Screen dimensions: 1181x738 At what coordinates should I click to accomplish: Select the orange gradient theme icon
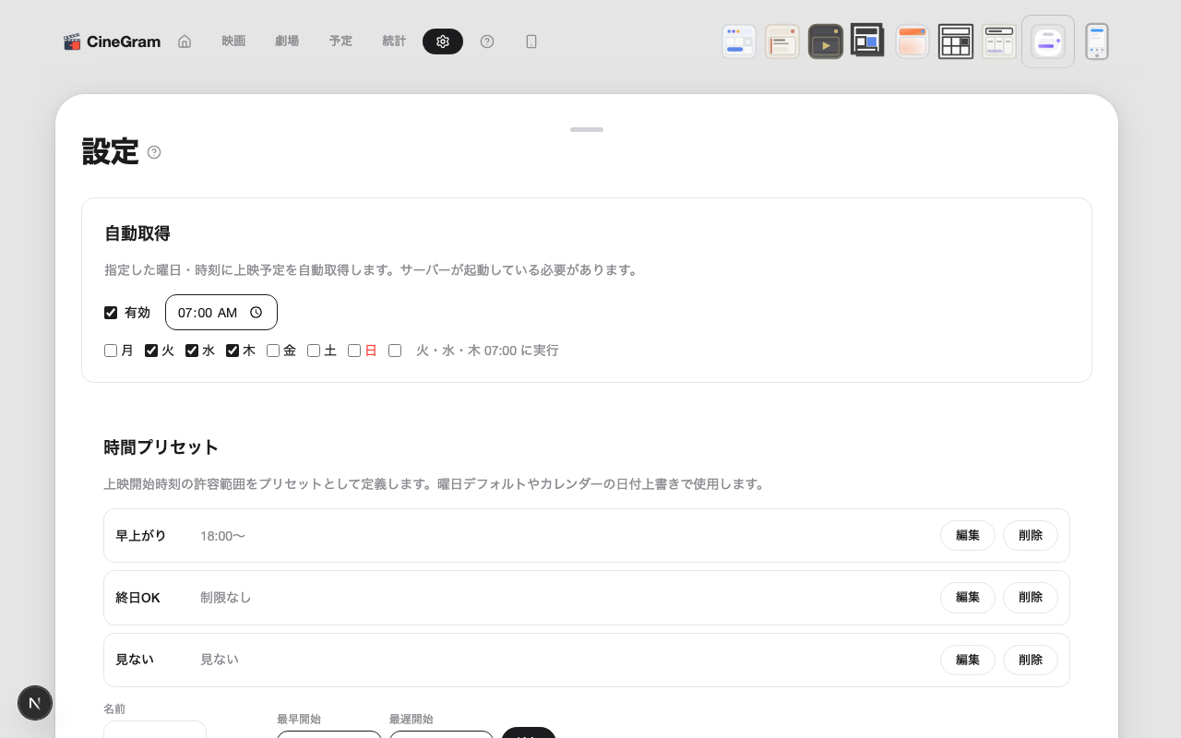click(x=912, y=41)
